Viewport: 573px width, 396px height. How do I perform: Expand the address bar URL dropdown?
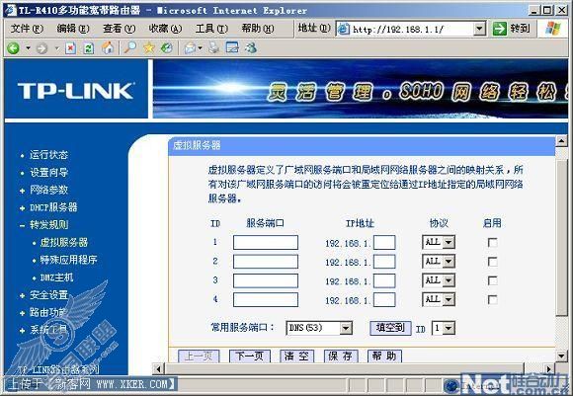[479, 29]
